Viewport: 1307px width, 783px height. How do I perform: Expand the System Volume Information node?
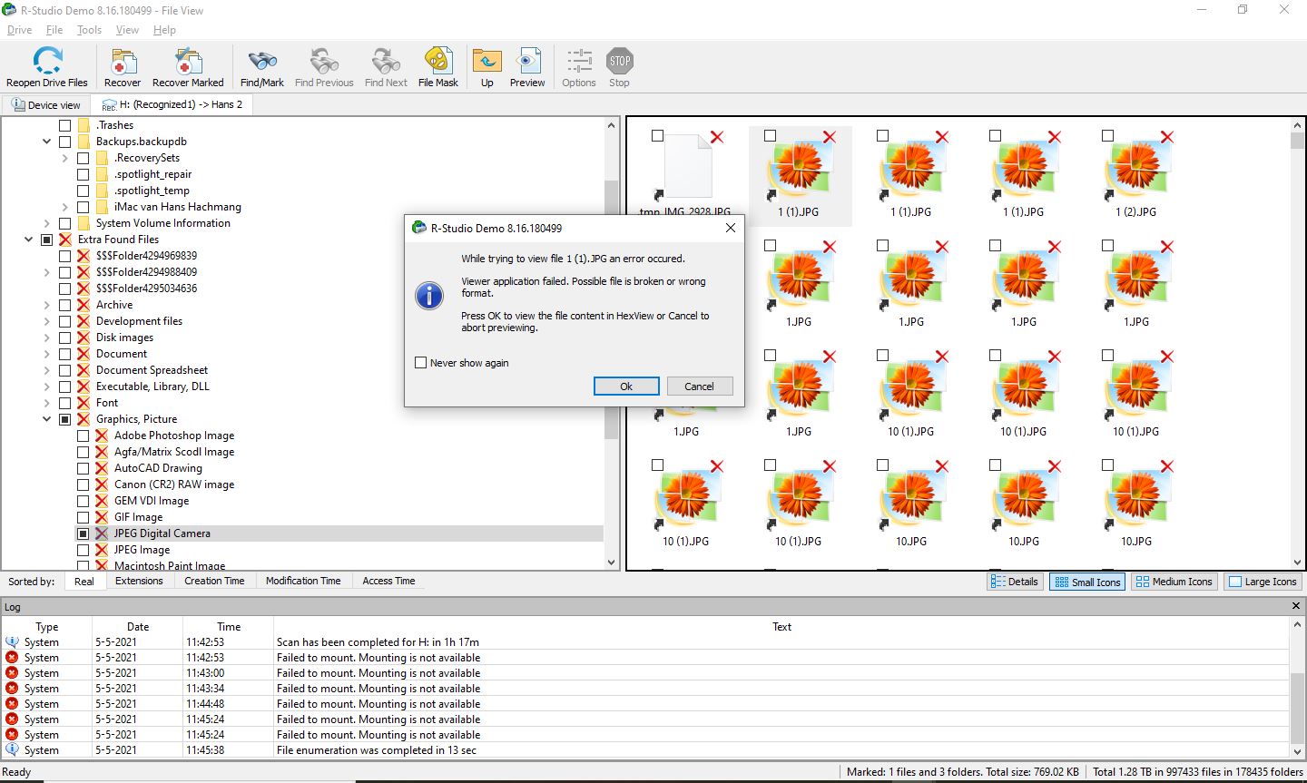(x=47, y=223)
